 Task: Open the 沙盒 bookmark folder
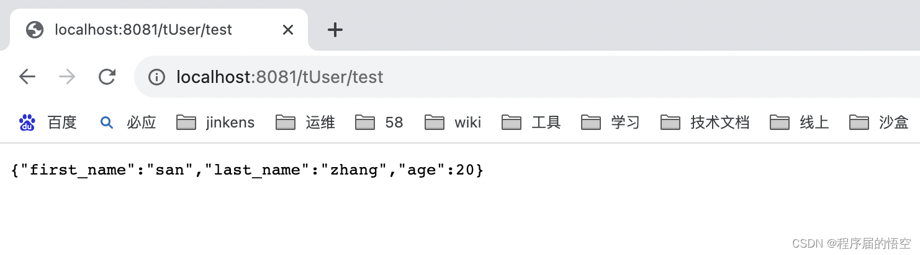point(879,123)
